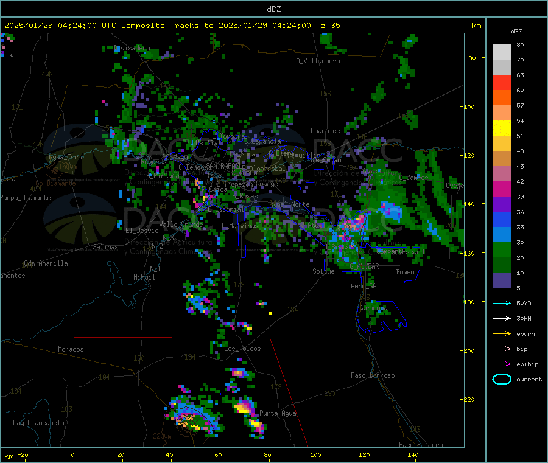This screenshot has width=548, height=463.
Task: Click the yellow 51 dBZ color swatch
Action: [x=502, y=128]
